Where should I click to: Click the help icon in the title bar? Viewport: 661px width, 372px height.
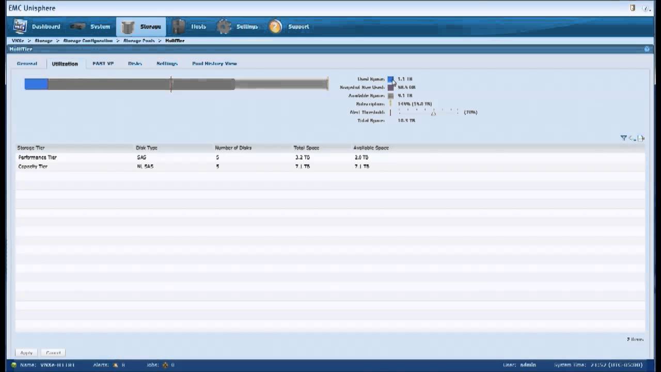pyautogui.click(x=646, y=8)
